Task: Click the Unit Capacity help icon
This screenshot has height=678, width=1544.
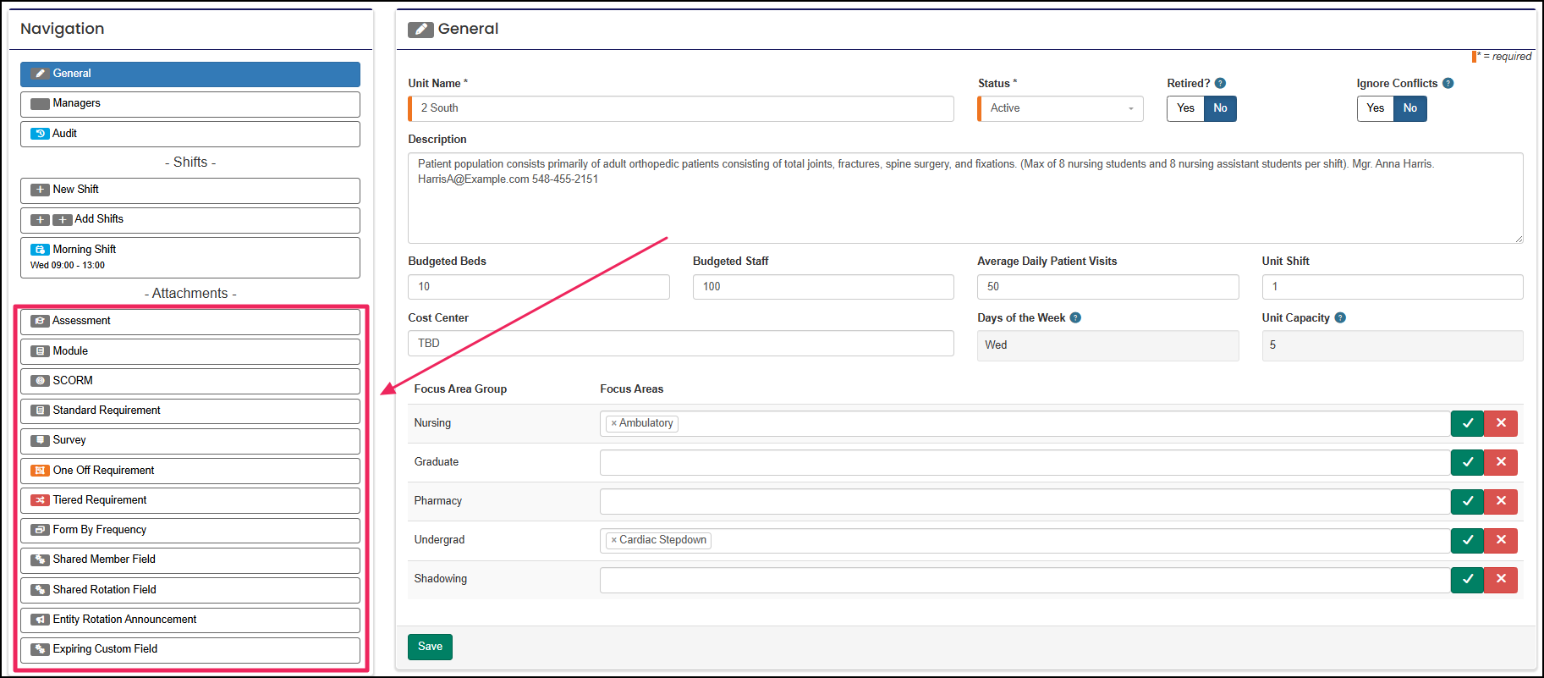Action: pos(1340,317)
